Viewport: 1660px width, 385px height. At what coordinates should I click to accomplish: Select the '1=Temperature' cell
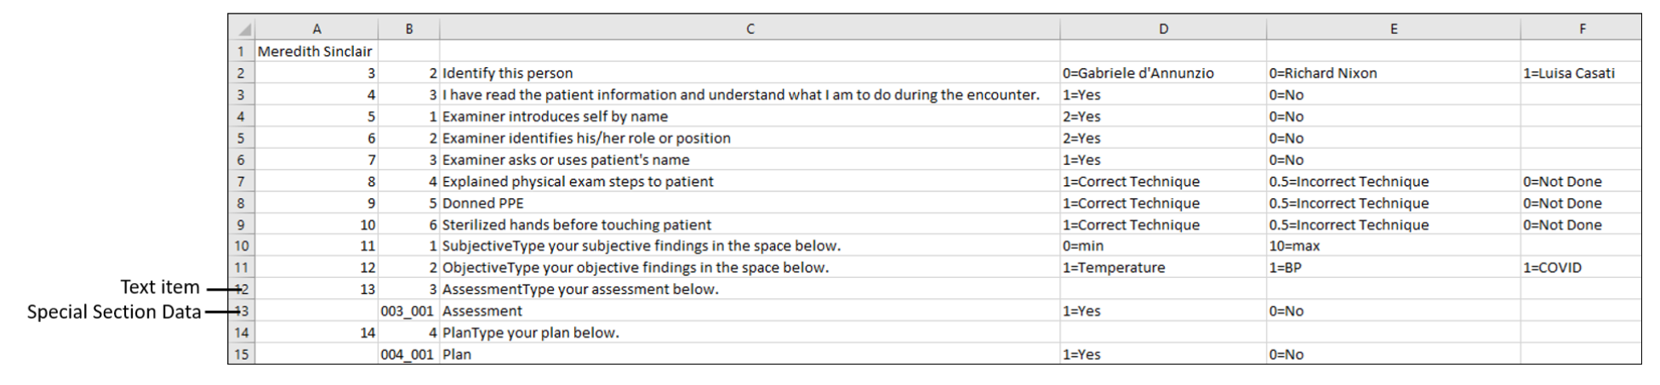[x=1163, y=268]
